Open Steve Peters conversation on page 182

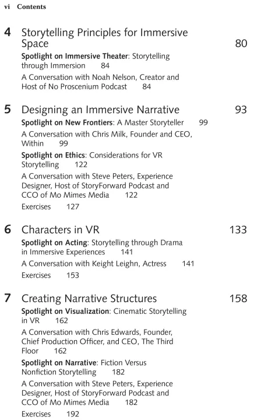[97, 393]
